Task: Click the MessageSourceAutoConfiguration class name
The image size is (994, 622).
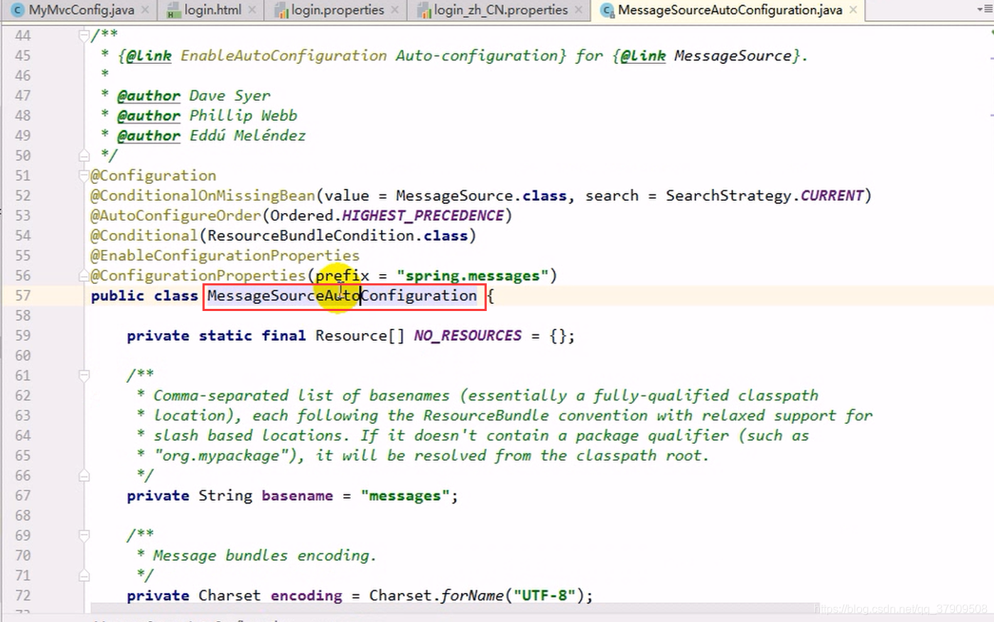Action: pyautogui.click(x=342, y=295)
